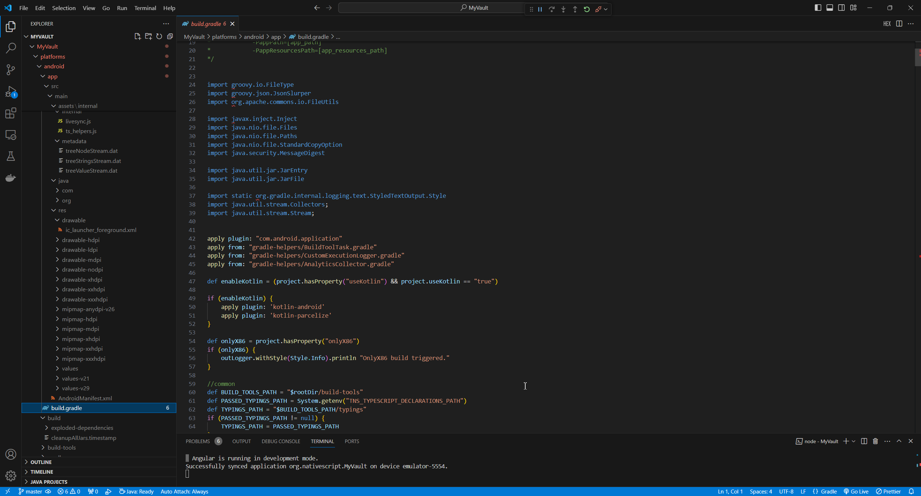Open the Source Control view
921x496 pixels.
11,69
